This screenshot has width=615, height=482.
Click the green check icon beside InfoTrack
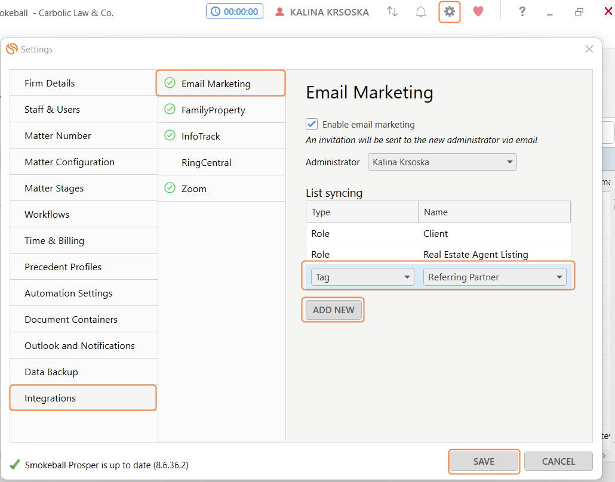(x=170, y=135)
